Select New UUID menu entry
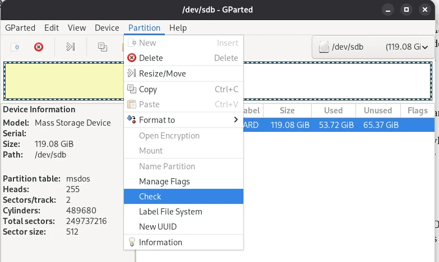This screenshot has width=439, height=262. (x=158, y=227)
